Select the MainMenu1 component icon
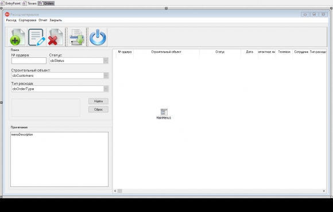This screenshot has width=333, height=212. 164,112
